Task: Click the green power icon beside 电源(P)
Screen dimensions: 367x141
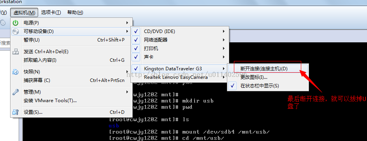Action: [x=16, y=23]
